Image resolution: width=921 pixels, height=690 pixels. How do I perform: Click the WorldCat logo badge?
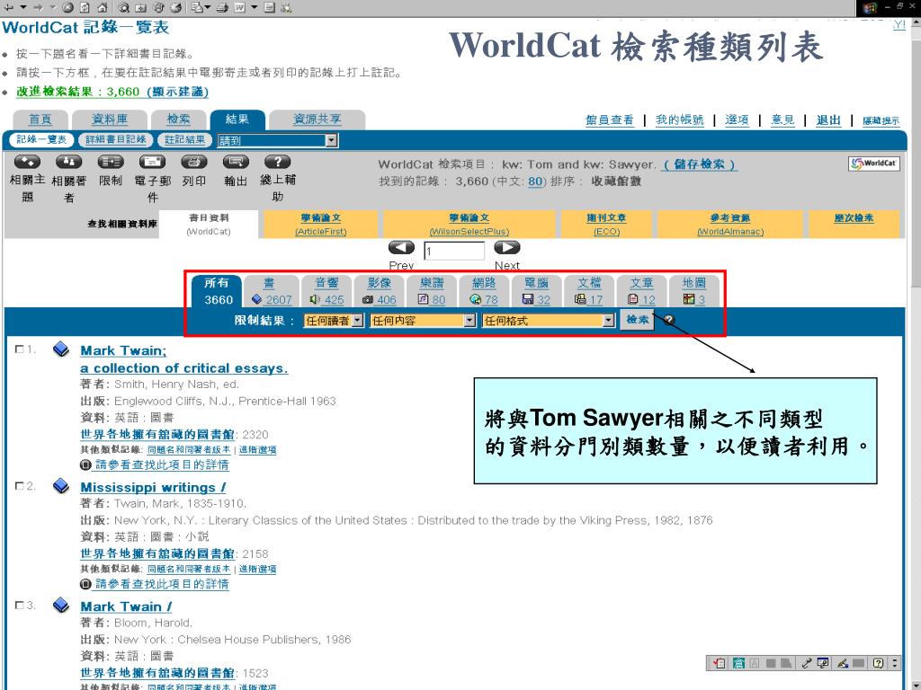point(873,164)
